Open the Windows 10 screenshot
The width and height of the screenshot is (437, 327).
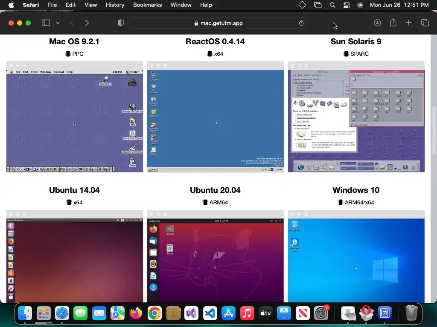point(356,256)
